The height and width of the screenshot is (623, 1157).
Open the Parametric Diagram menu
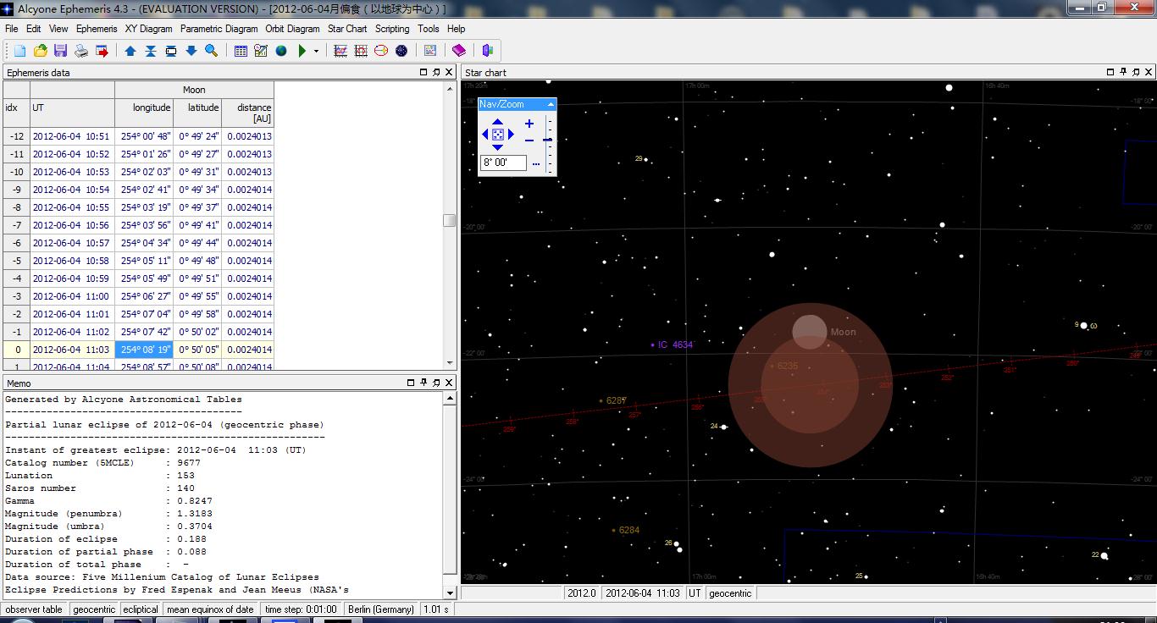pyautogui.click(x=219, y=29)
